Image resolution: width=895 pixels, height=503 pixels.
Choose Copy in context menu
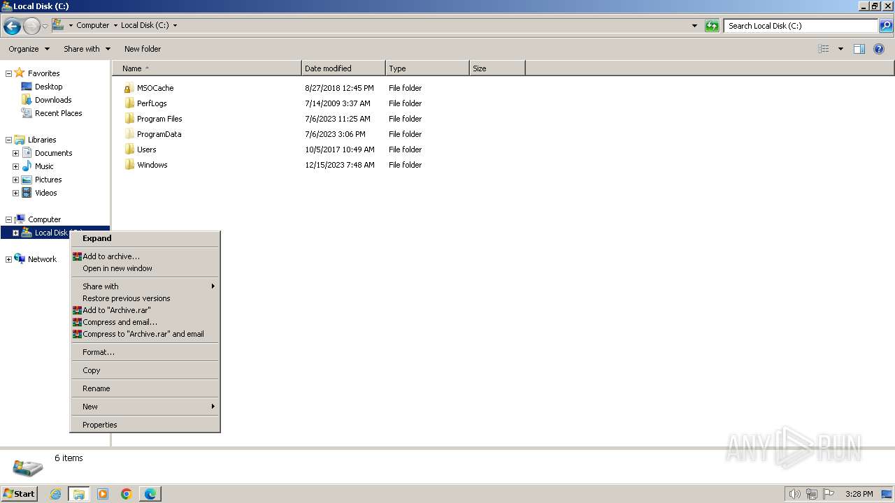[145, 370]
